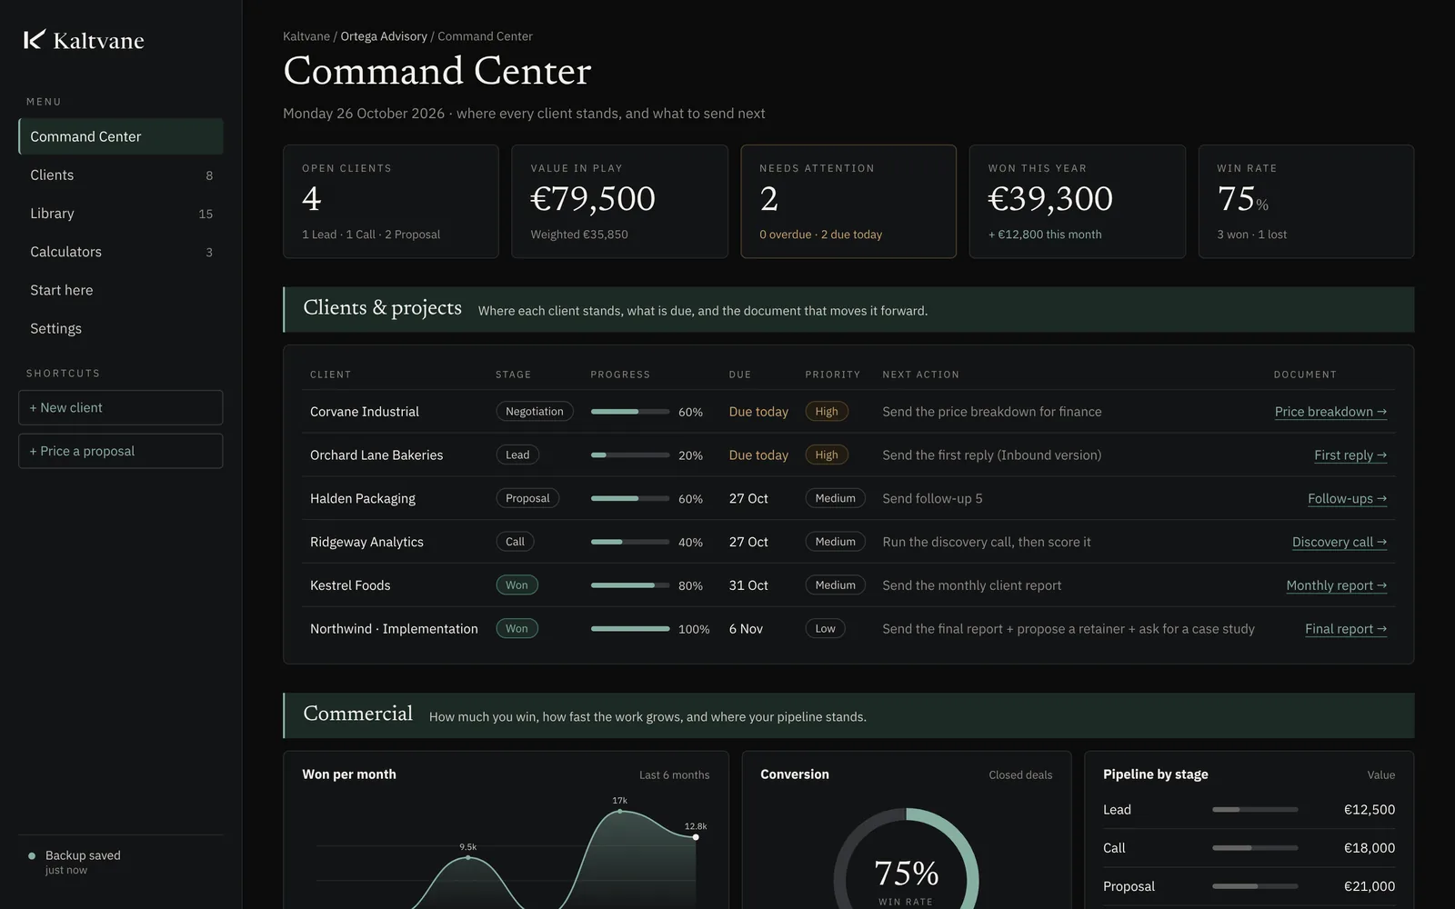The image size is (1455, 909).
Task: Open Start here in sidebar
Action: [121, 290]
